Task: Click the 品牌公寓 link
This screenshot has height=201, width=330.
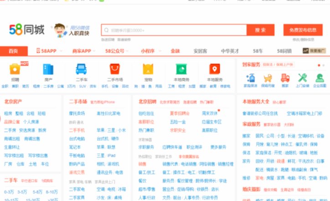Action: [x=12, y=122]
